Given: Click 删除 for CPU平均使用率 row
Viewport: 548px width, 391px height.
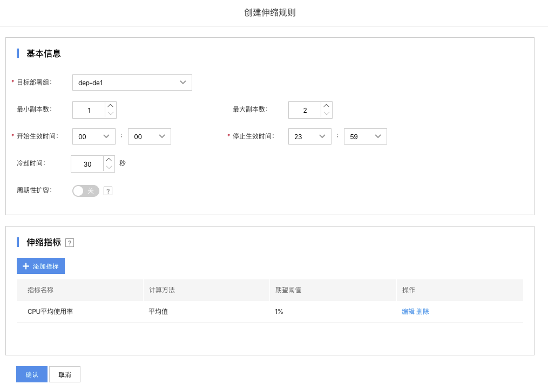Looking at the screenshot, I should click(x=423, y=311).
